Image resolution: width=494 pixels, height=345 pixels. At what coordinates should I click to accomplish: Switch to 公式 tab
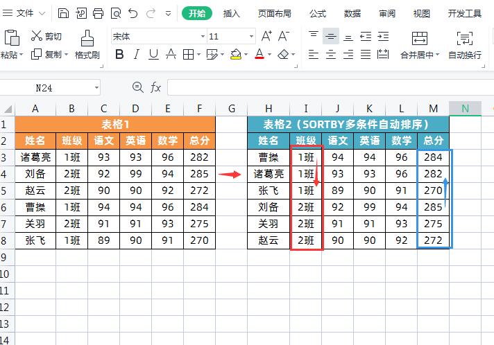click(x=318, y=14)
